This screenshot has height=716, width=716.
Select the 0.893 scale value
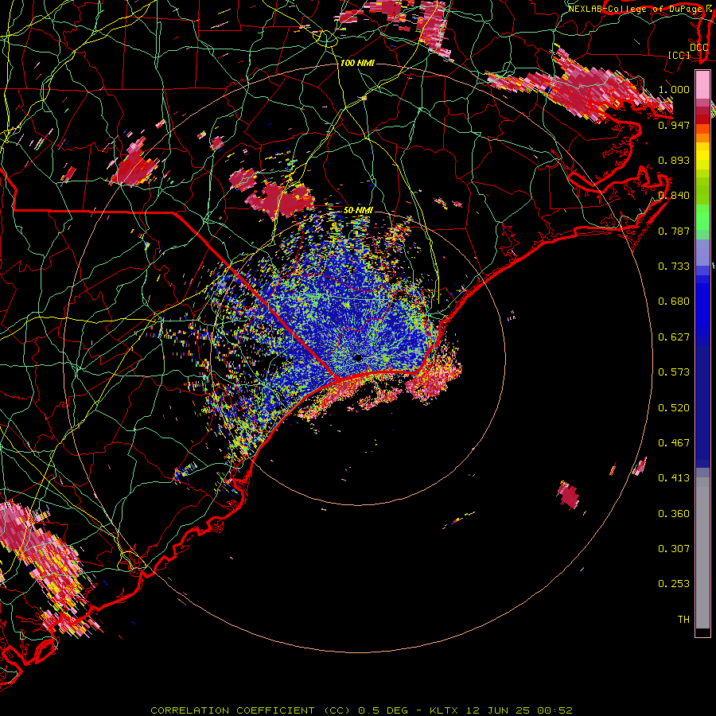[674, 160]
